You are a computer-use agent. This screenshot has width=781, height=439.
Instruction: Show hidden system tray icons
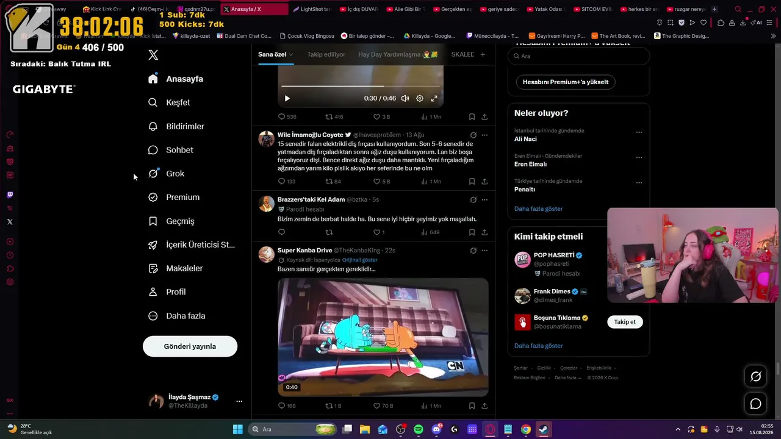pos(678,429)
